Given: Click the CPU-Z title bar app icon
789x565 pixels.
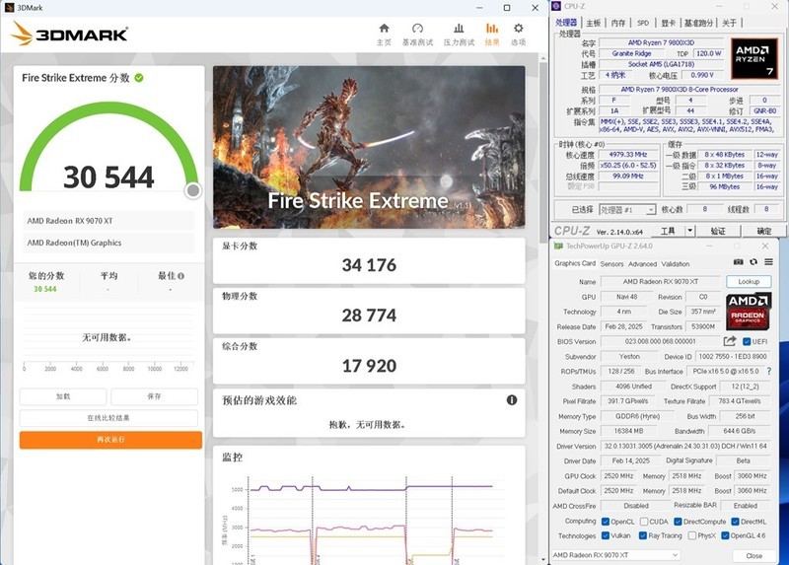Looking at the screenshot, I should coord(556,6).
